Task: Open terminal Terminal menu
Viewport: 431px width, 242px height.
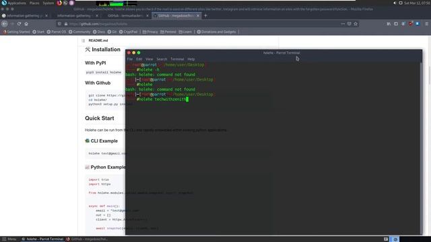Action: [177, 59]
